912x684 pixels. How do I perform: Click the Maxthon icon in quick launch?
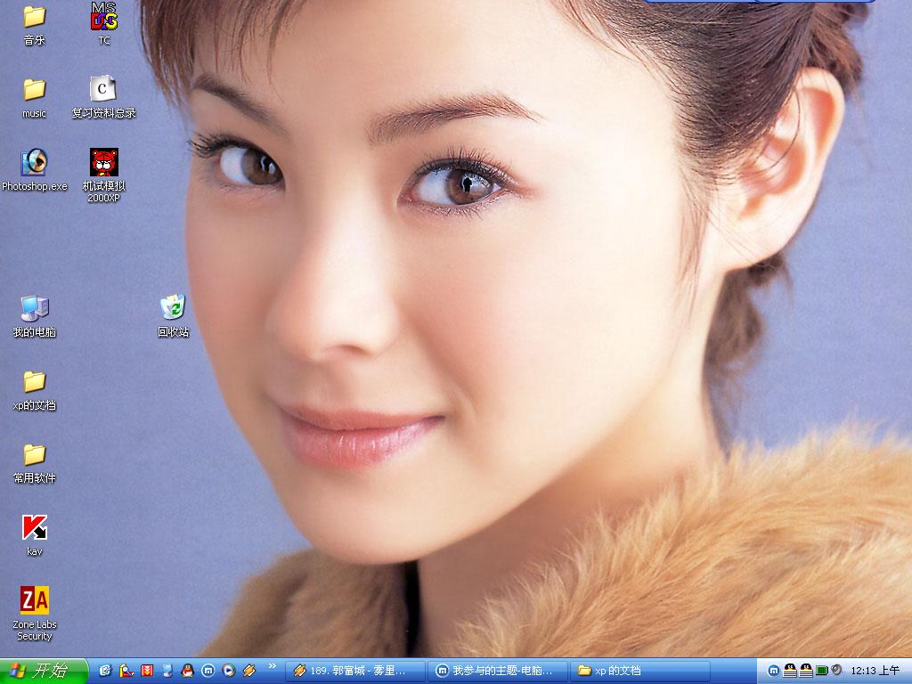pos(208,670)
